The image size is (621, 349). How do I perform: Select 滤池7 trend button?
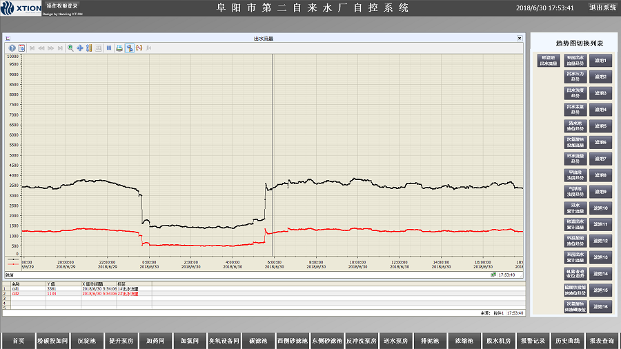click(x=600, y=159)
